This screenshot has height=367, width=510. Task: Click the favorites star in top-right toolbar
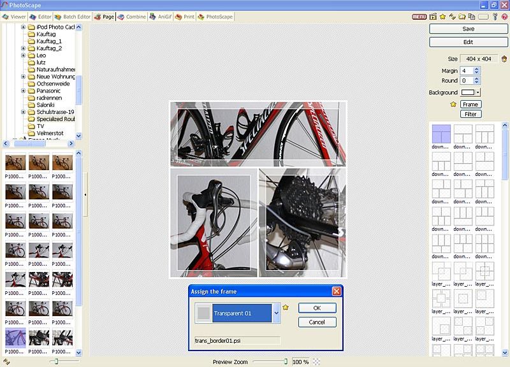tap(442, 17)
